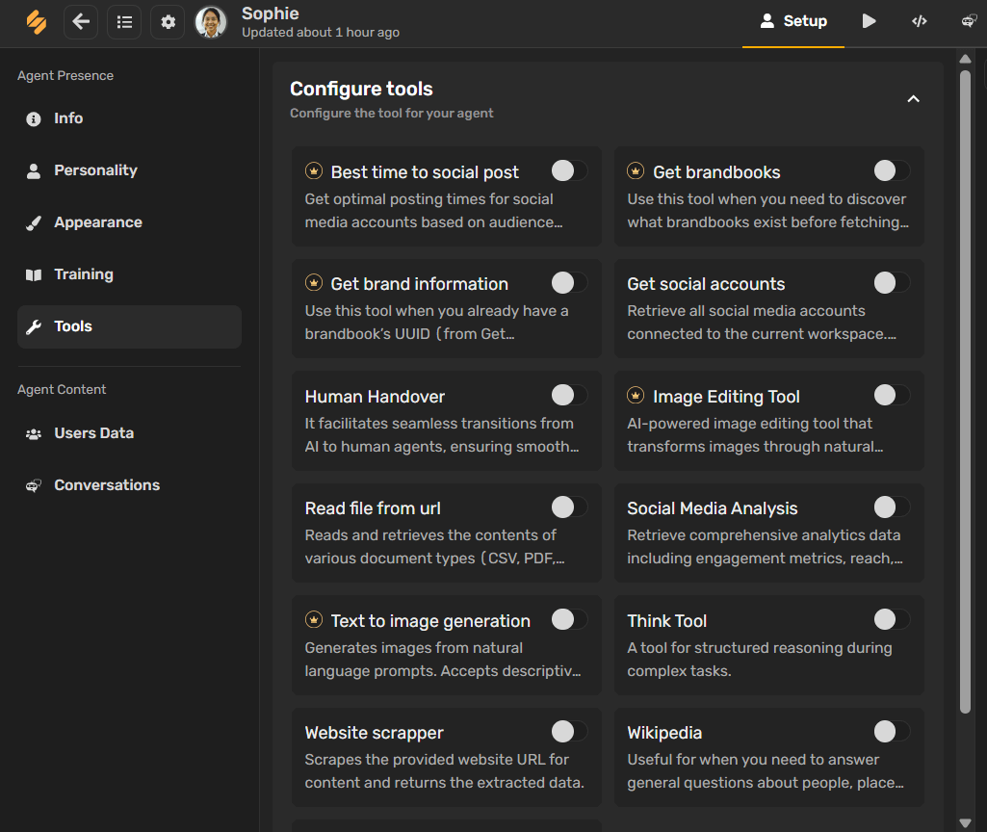
Task: Go back with the left arrow button
Action: (81, 22)
